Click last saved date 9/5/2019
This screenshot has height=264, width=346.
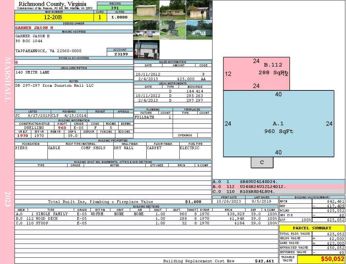coord(262,201)
